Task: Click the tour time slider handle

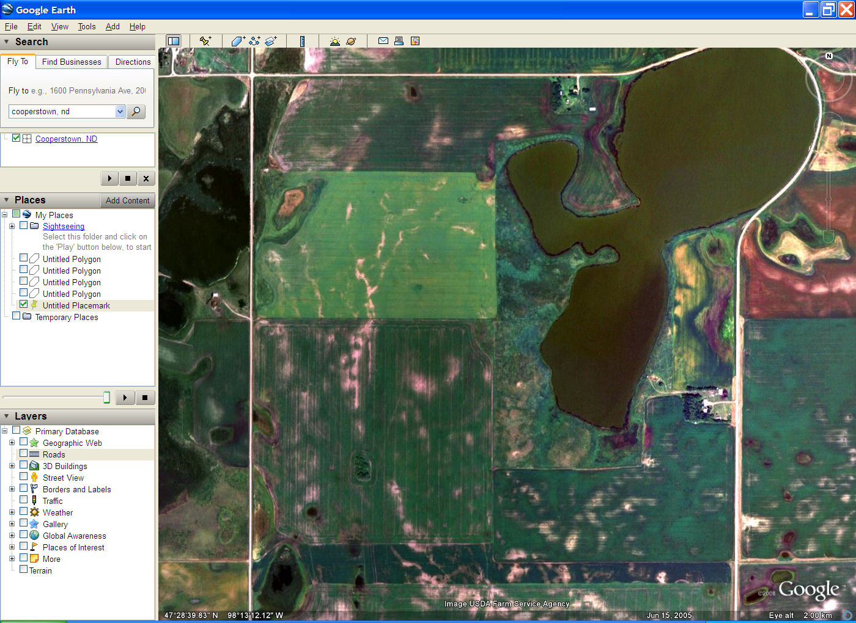Action: click(x=106, y=398)
